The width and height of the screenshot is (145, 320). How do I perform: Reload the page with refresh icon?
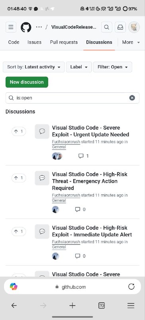click(131, 287)
